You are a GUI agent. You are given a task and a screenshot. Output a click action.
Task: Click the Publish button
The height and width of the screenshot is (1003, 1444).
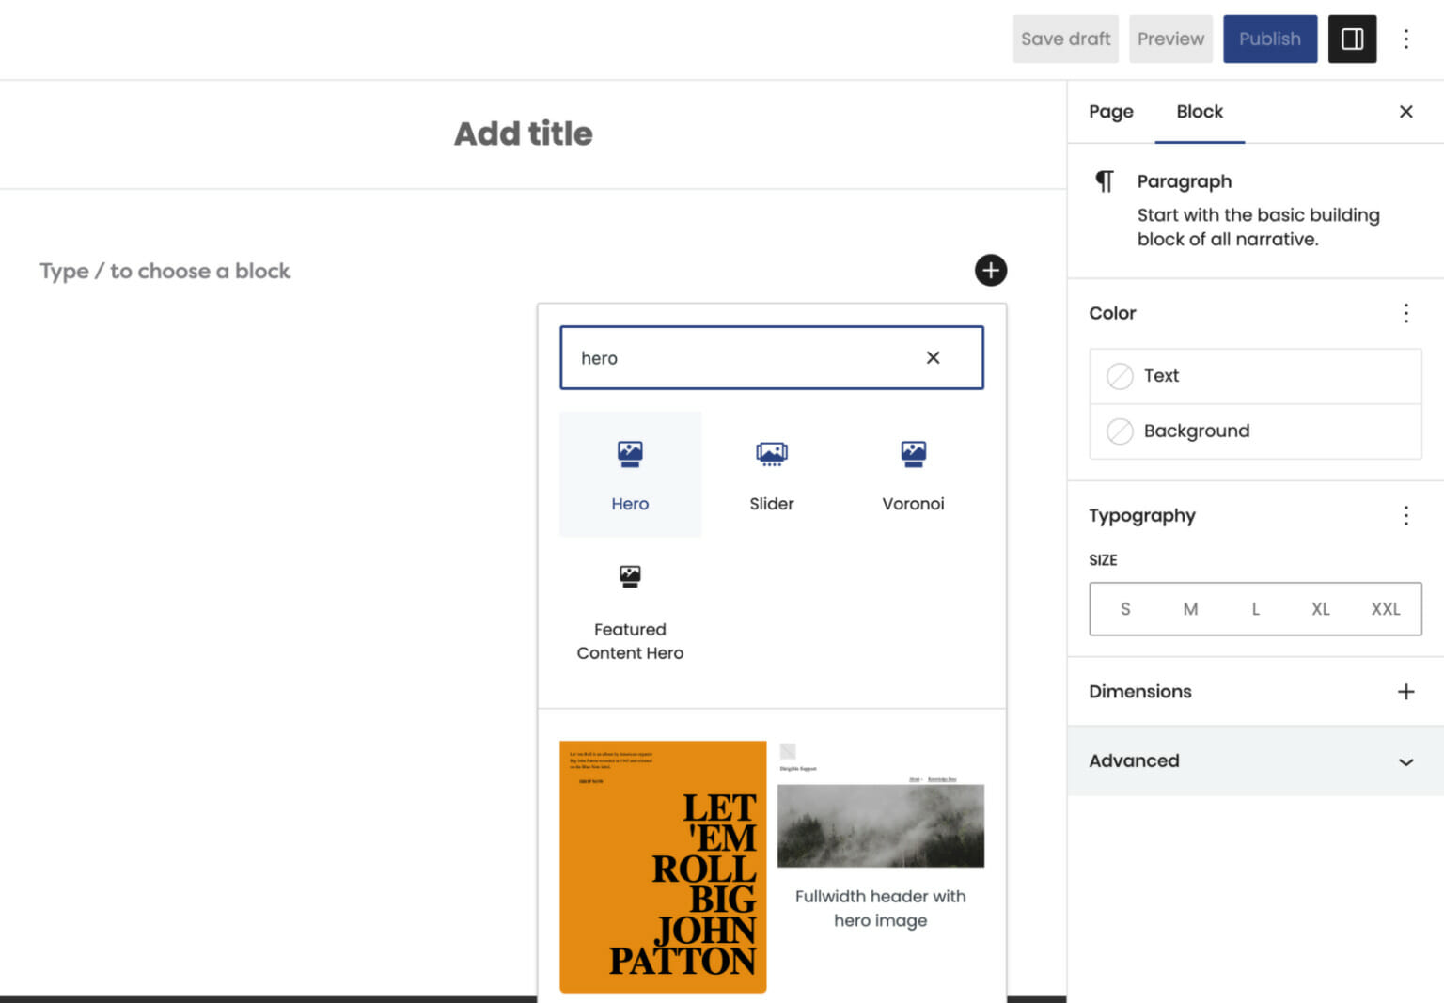coord(1269,39)
